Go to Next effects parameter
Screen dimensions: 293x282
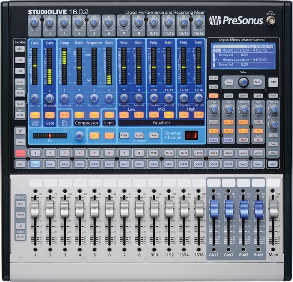tap(258, 82)
